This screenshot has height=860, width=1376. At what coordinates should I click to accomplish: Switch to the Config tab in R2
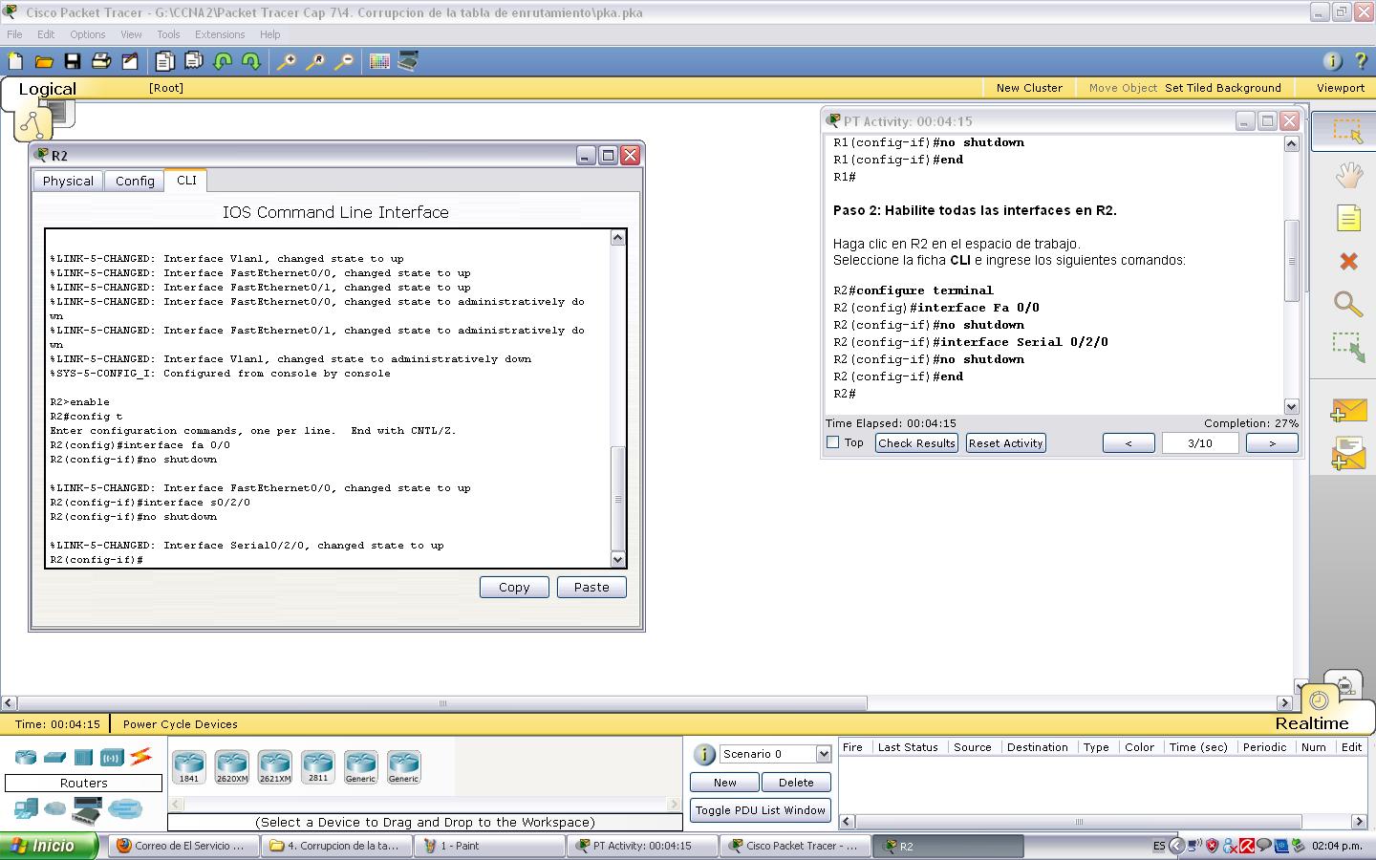pyautogui.click(x=135, y=181)
